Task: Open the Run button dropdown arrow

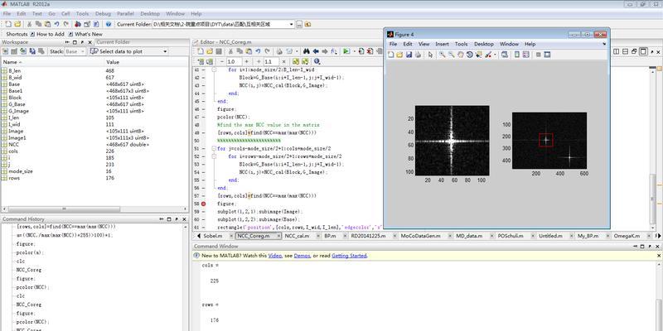Action: (355, 51)
